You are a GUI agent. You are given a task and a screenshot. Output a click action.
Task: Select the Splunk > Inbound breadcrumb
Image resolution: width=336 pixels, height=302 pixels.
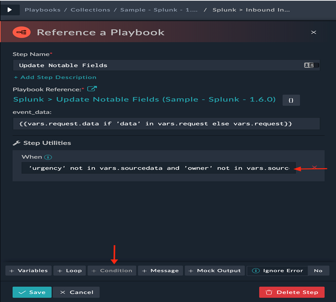pos(251,10)
